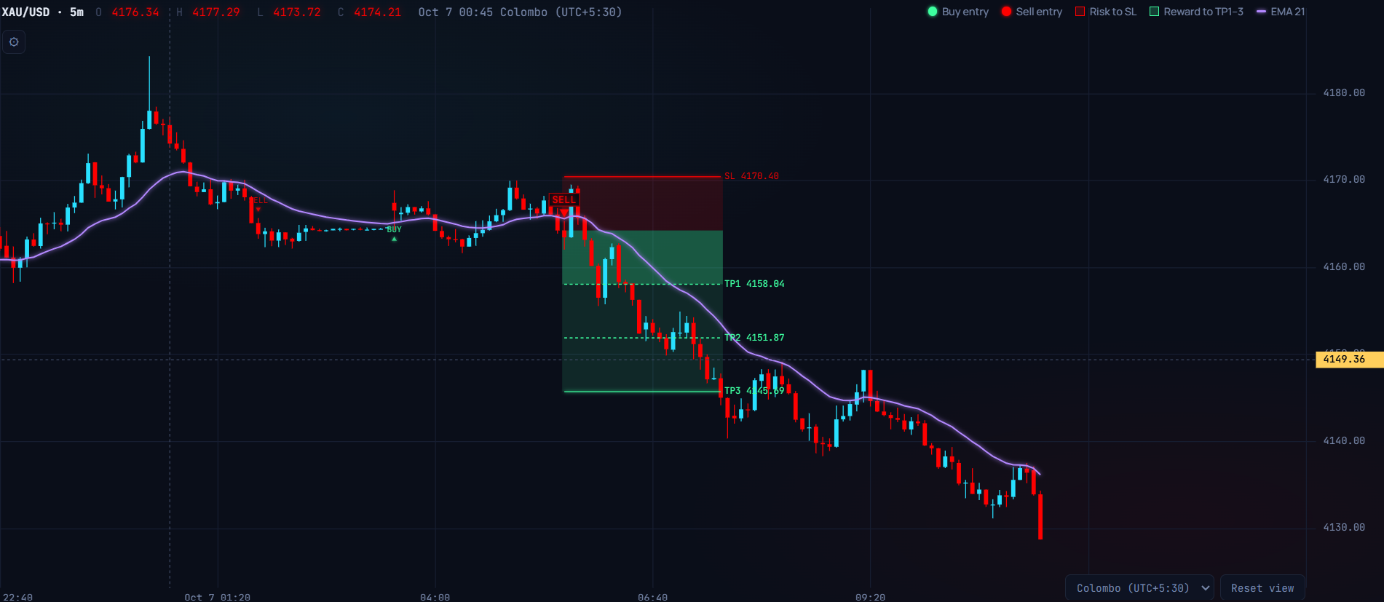
Task: Click the 4180.00 price axis label
Action: 1344,93
